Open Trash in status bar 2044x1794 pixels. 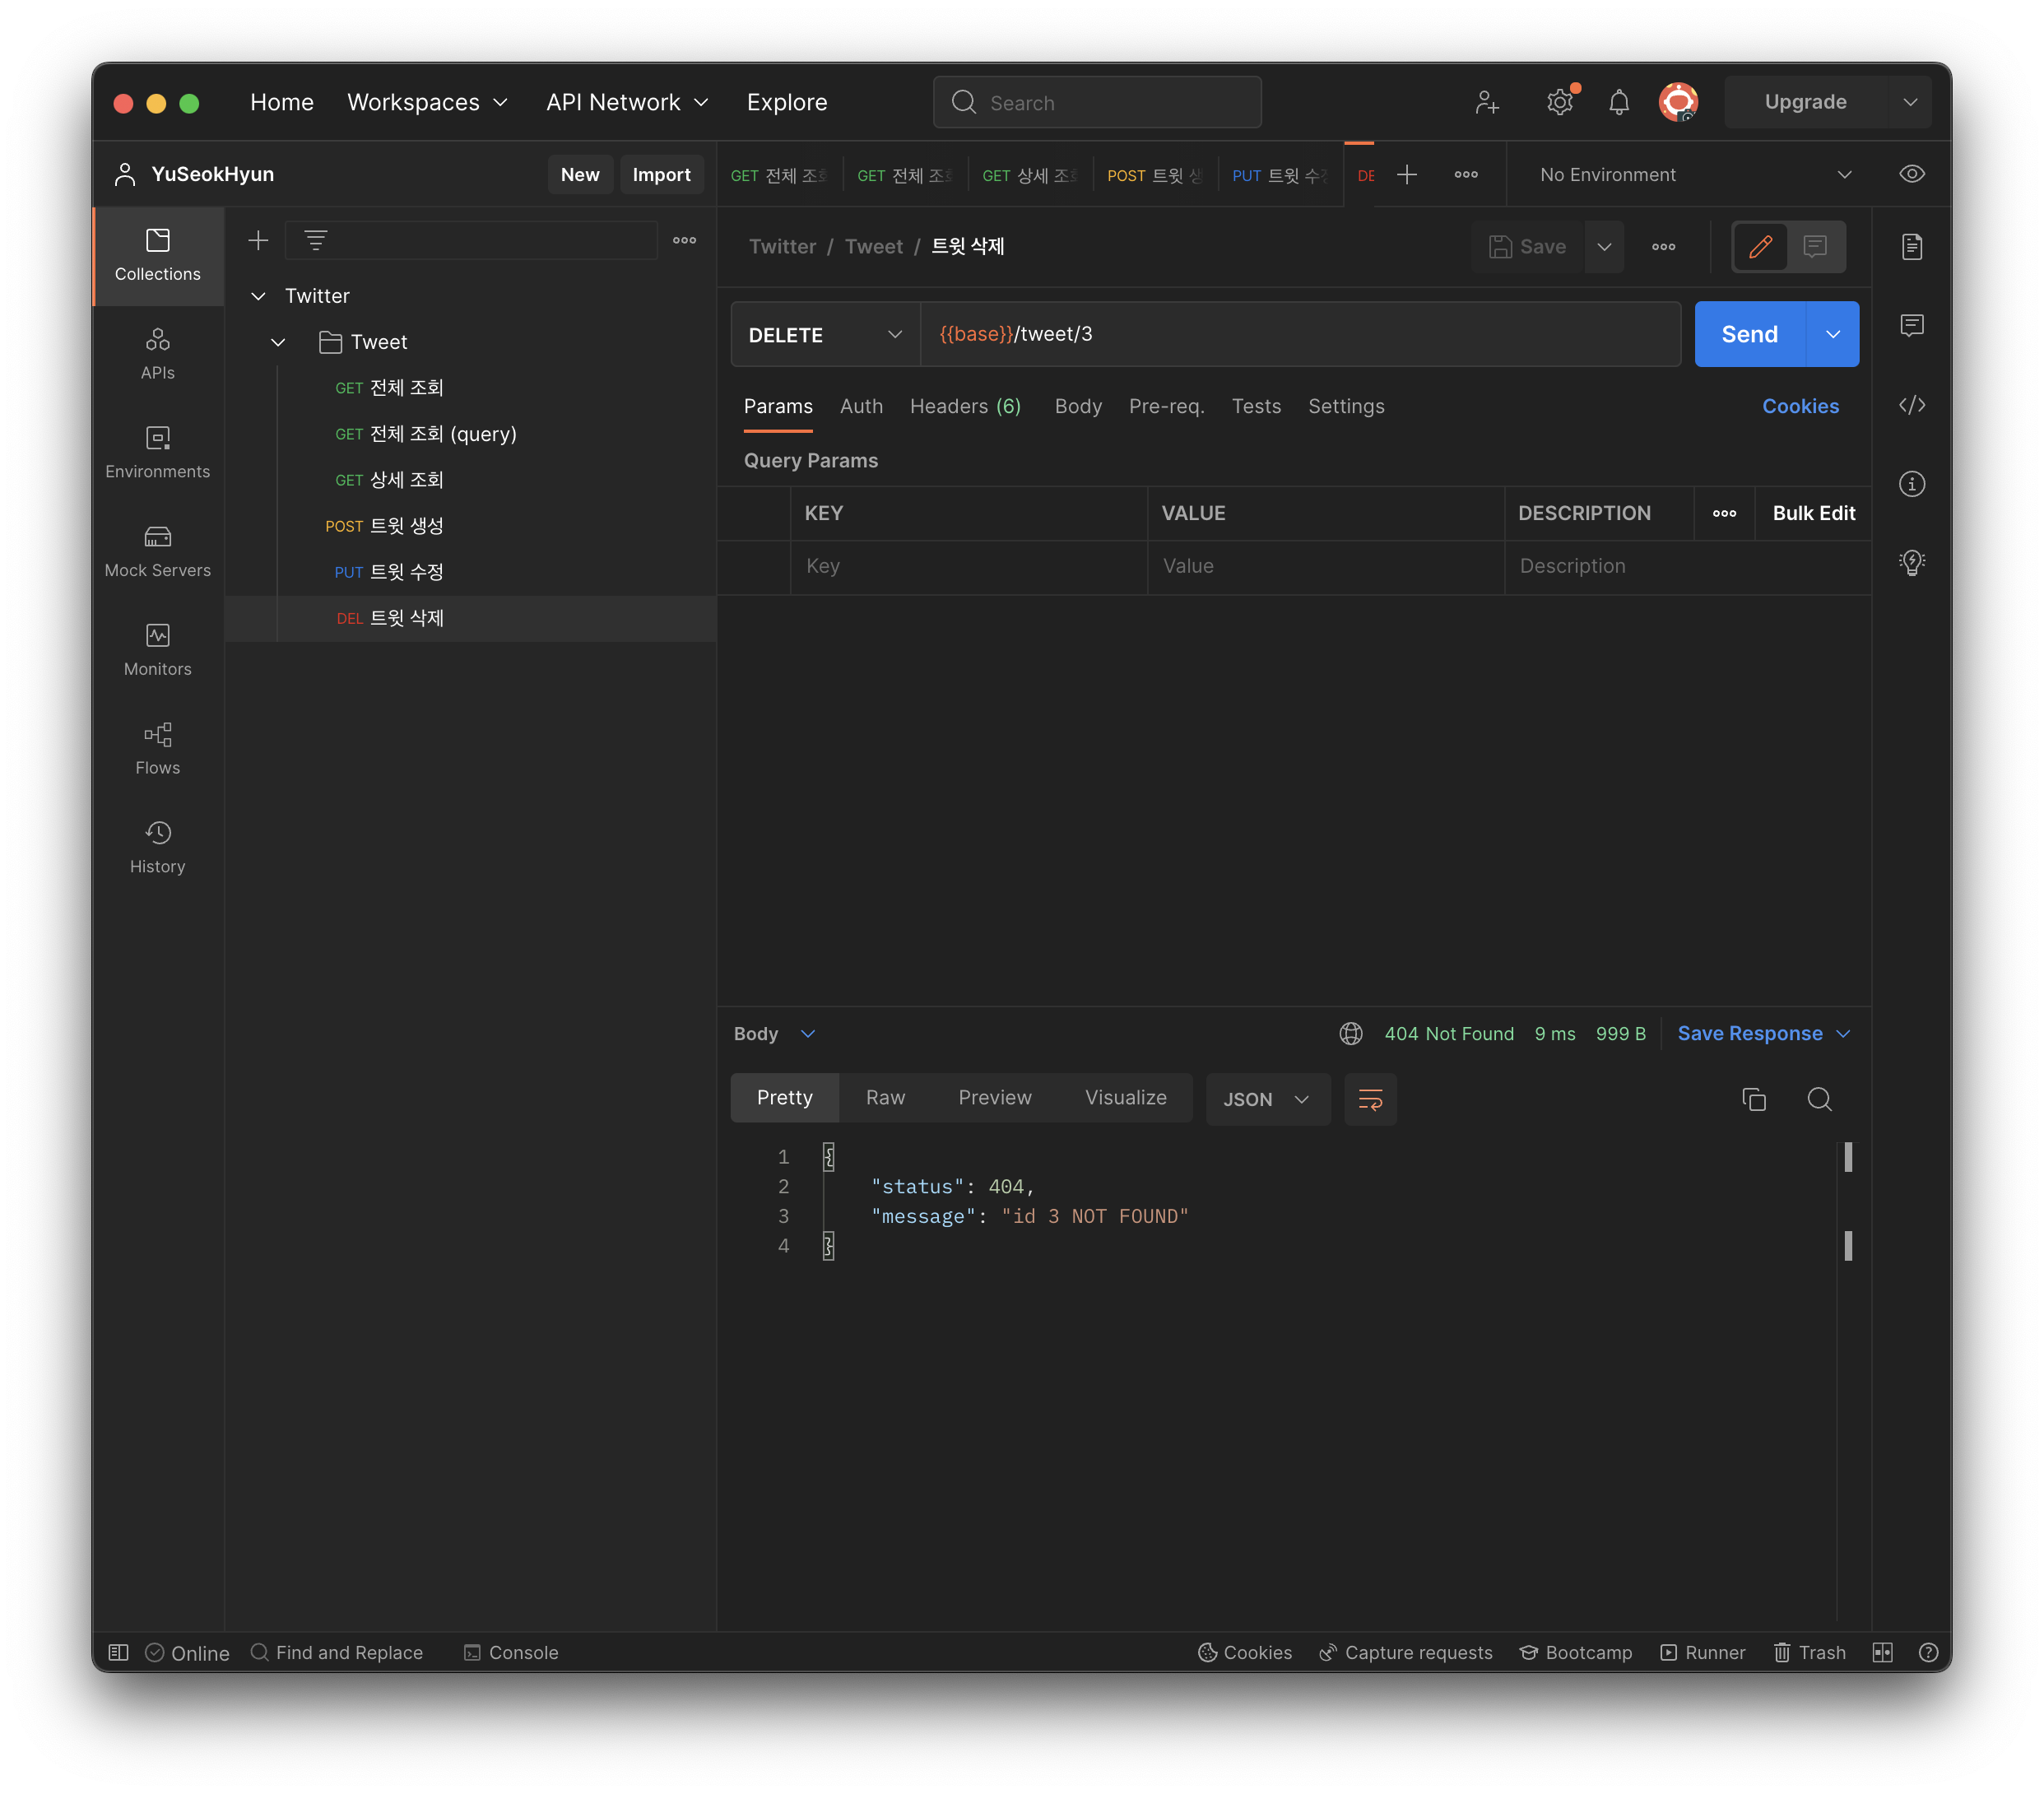(1809, 1652)
